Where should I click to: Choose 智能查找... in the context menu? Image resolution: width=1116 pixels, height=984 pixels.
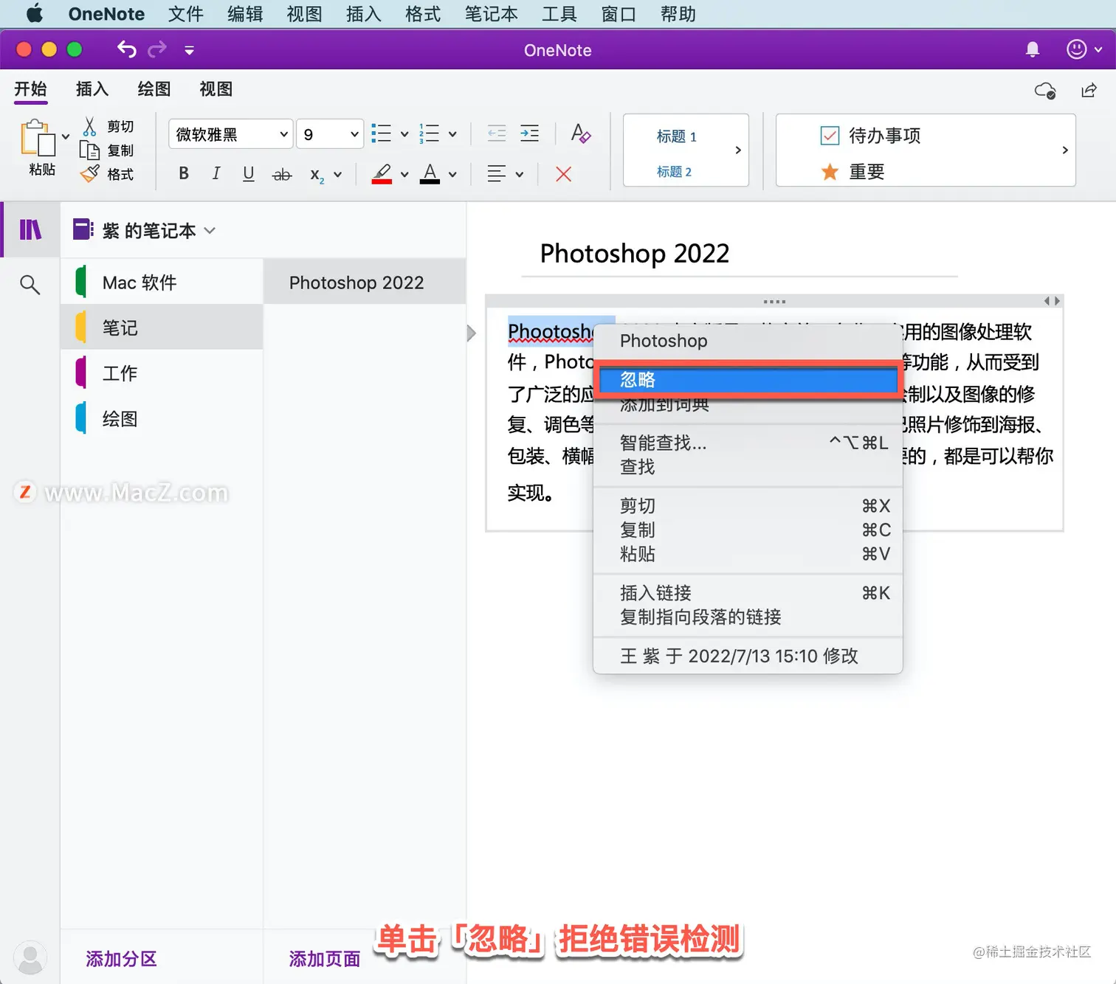[x=748, y=443]
